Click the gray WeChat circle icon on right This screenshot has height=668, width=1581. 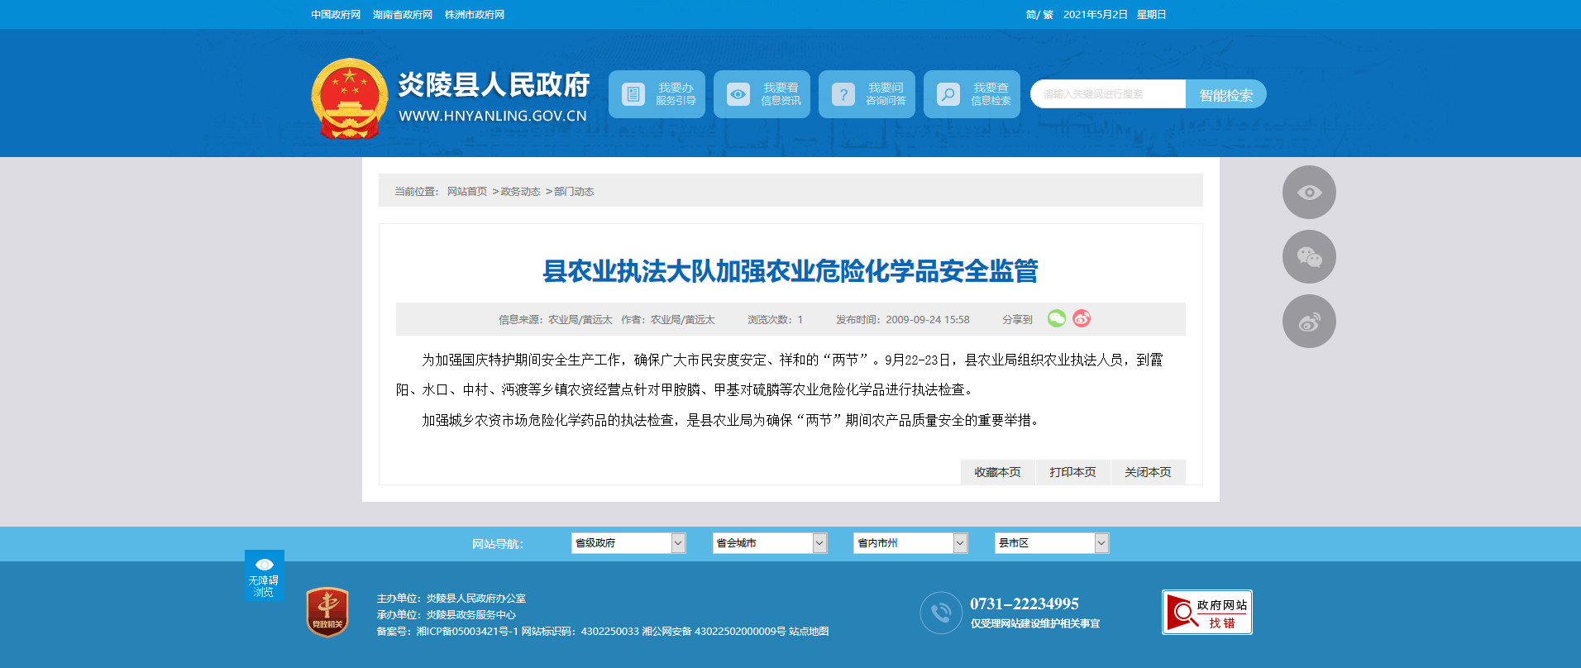point(1309,257)
